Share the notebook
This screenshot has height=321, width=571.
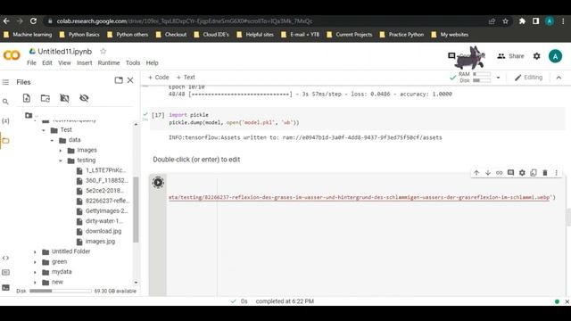point(511,56)
